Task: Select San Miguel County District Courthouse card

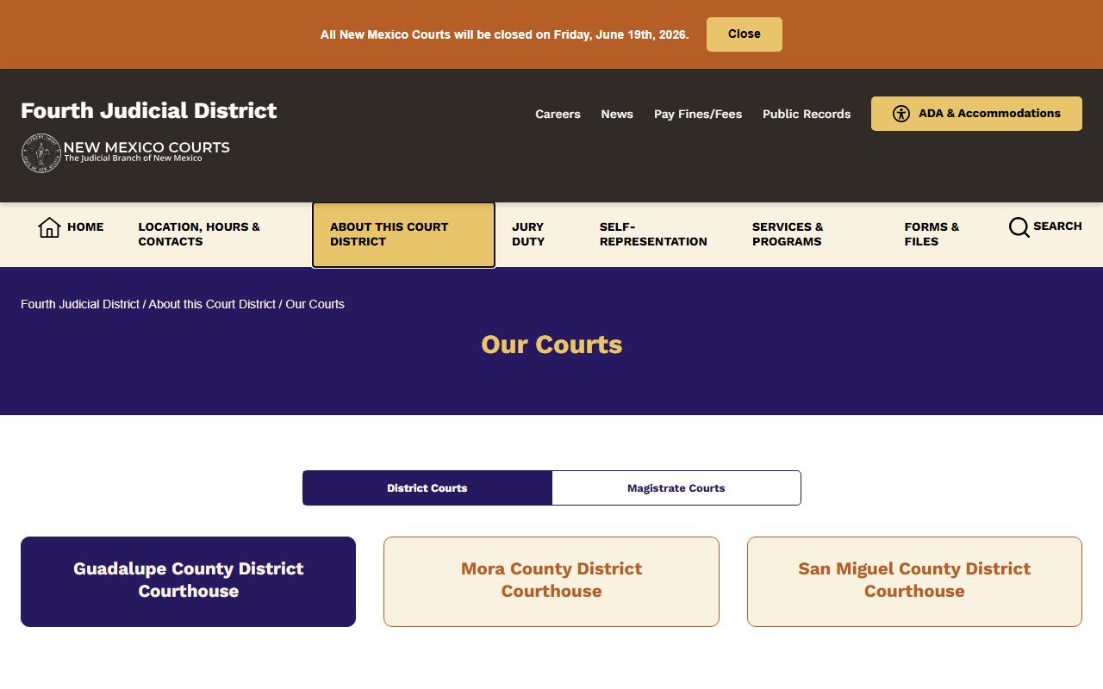Action: pos(914,581)
